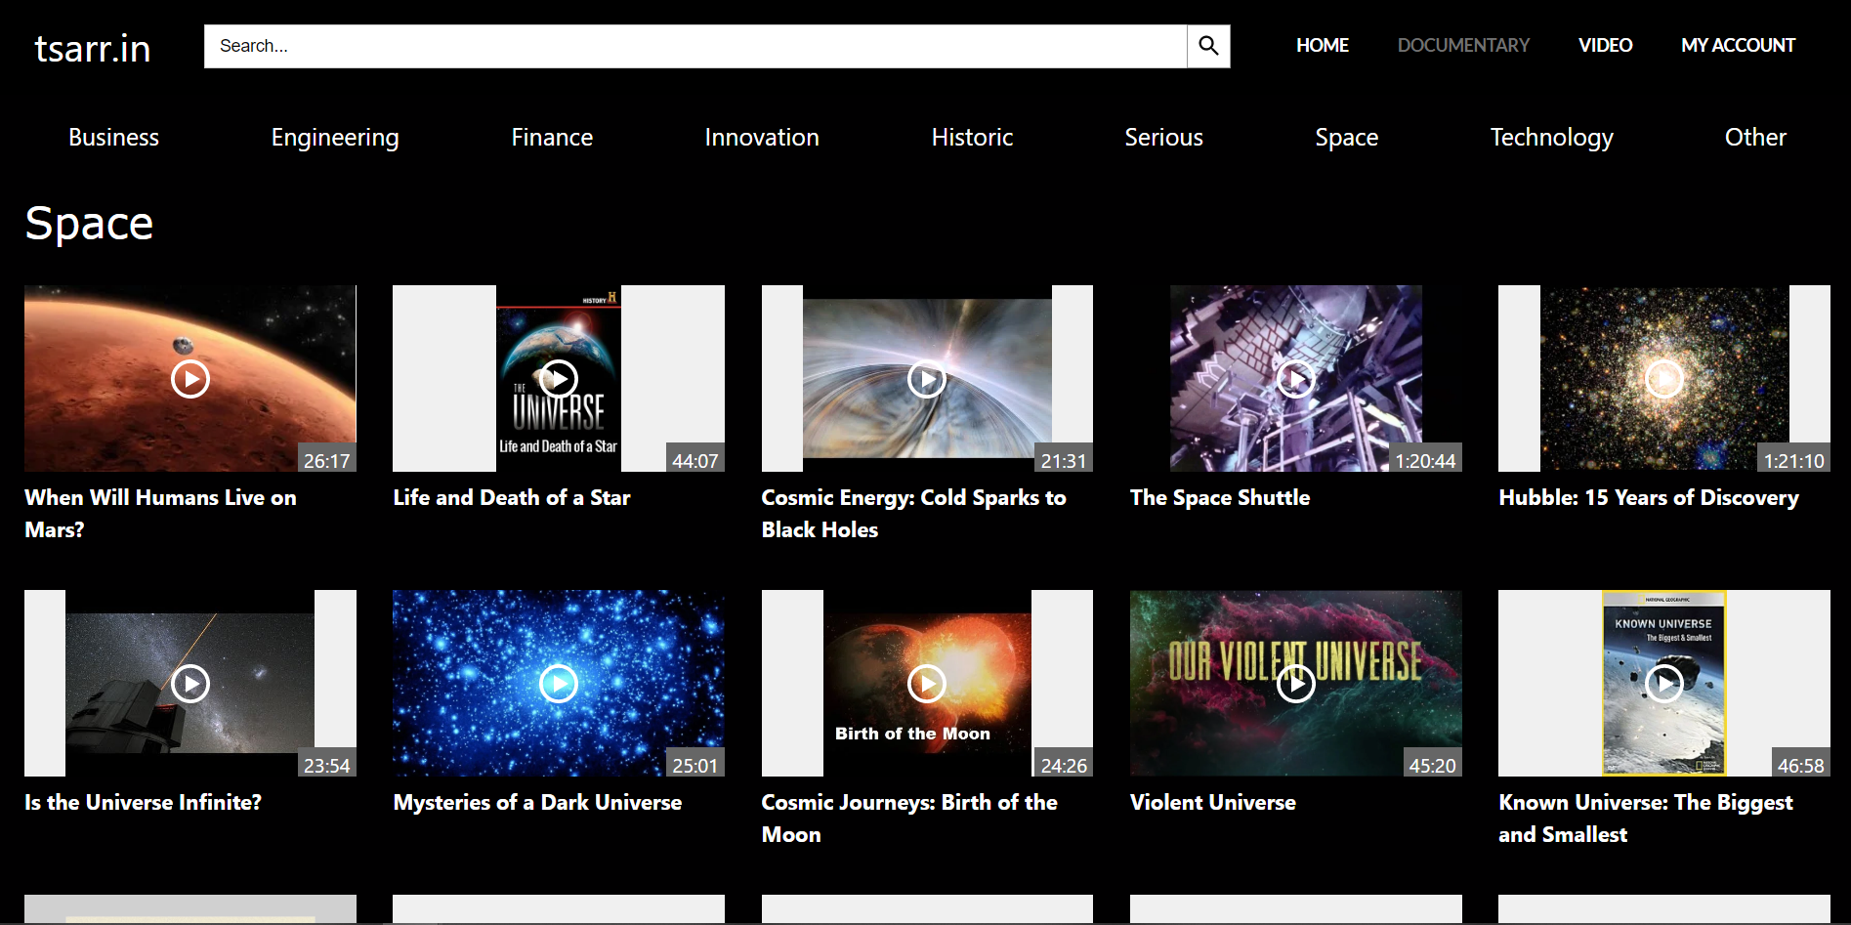Open 'Violent Universe' title link
This screenshot has height=925, width=1851.
[x=1213, y=803]
